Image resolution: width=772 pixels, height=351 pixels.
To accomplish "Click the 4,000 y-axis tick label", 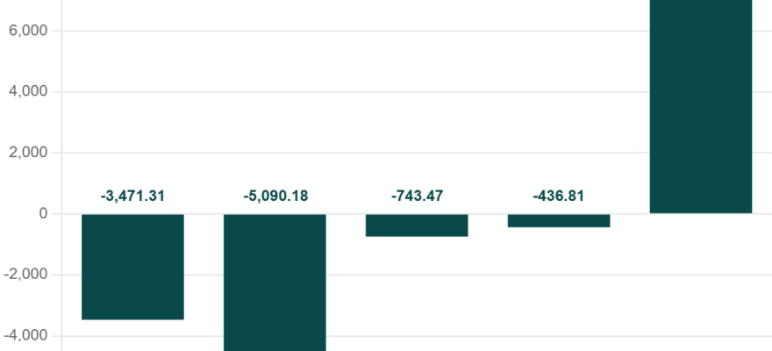I will (x=28, y=91).
